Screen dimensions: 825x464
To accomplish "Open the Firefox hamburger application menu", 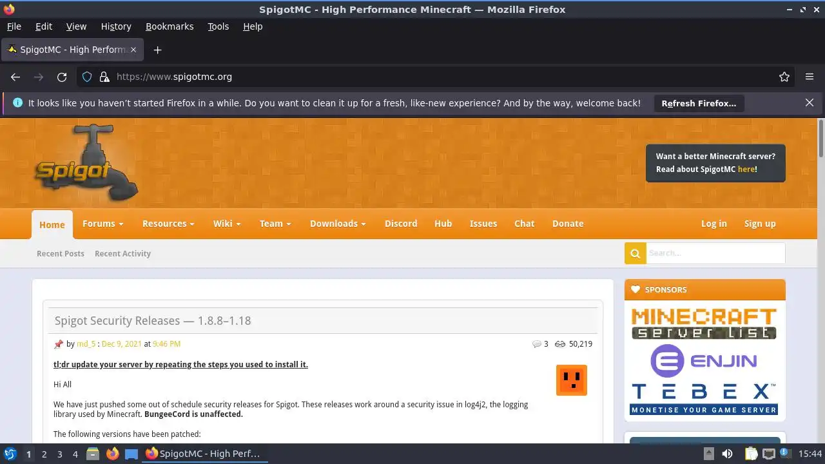I will point(810,77).
